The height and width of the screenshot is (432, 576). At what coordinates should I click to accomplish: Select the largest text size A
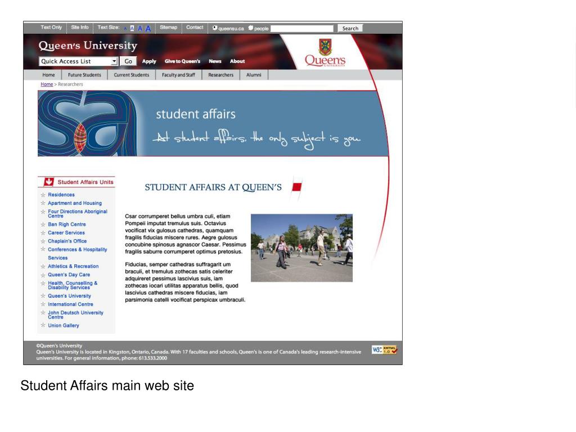click(148, 28)
